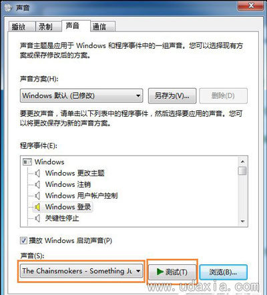
Task: Expand the 声音(S) Chainsmokers dropdown
Action: (x=81, y=271)
